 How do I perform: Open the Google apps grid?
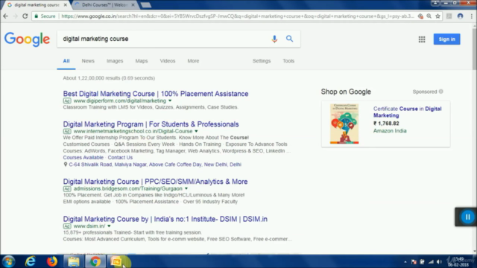(422, 39)
